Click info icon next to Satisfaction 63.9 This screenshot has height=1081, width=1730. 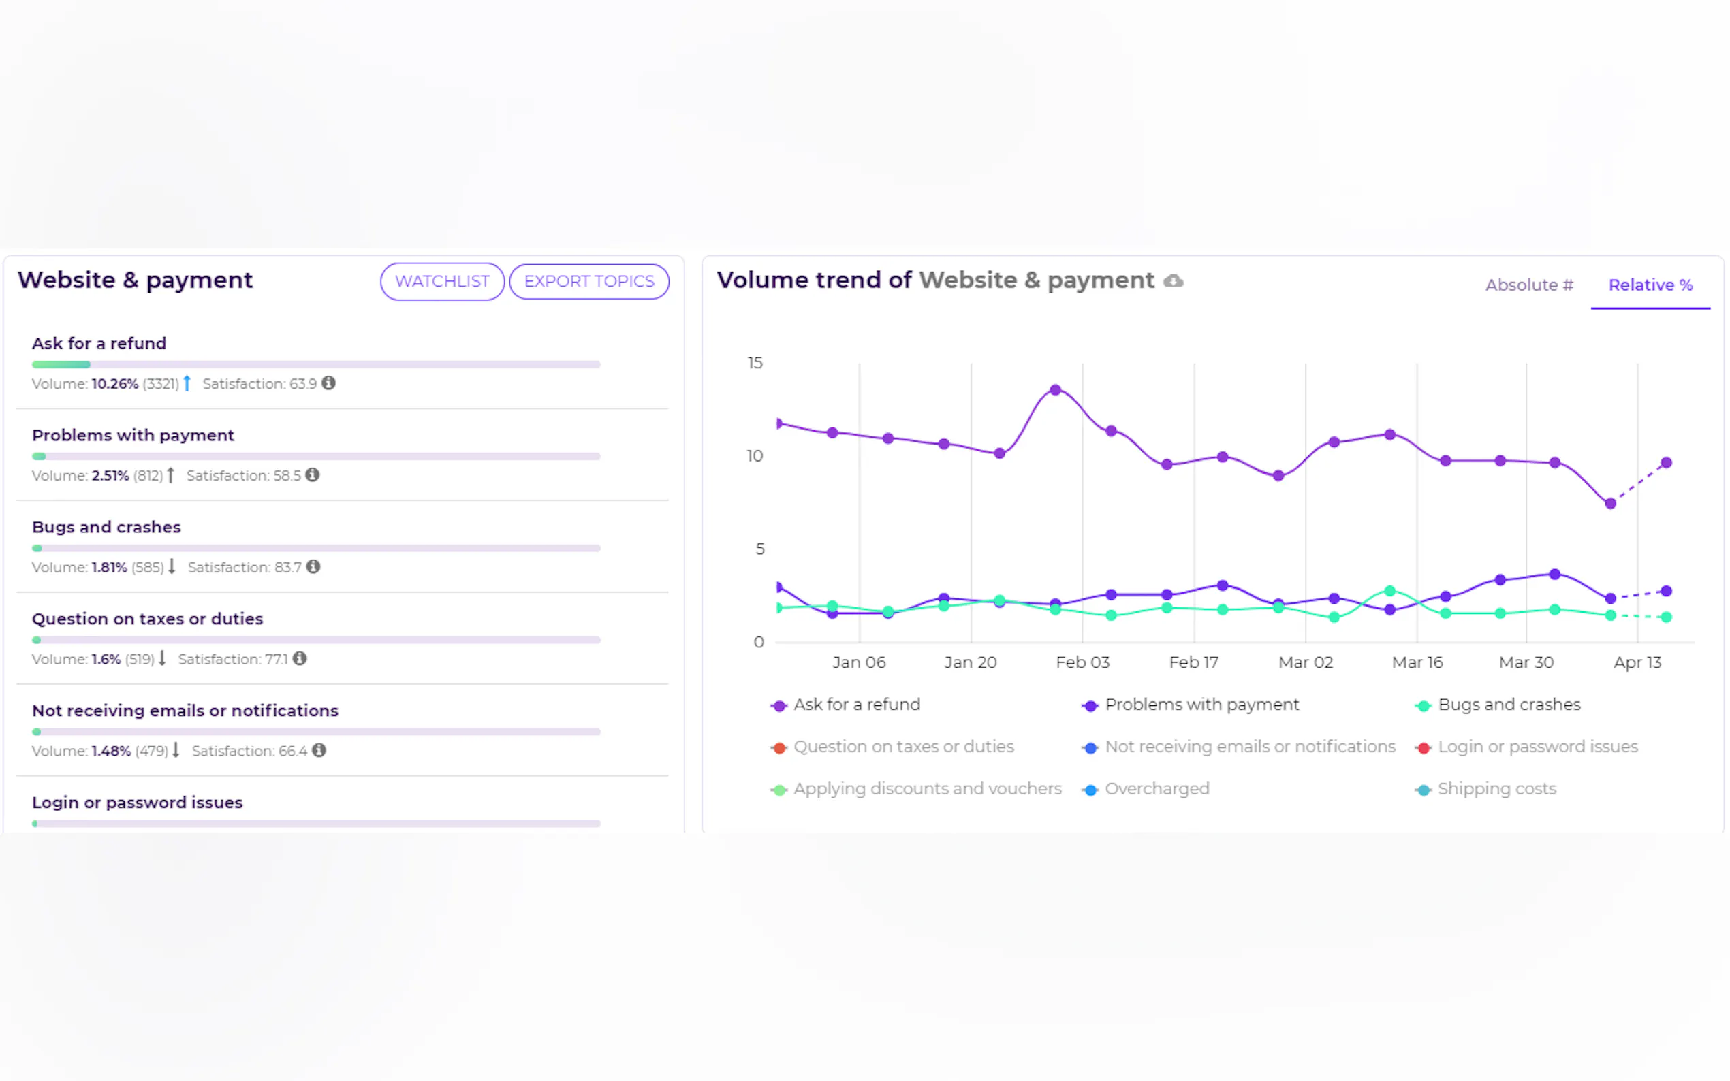328,383
